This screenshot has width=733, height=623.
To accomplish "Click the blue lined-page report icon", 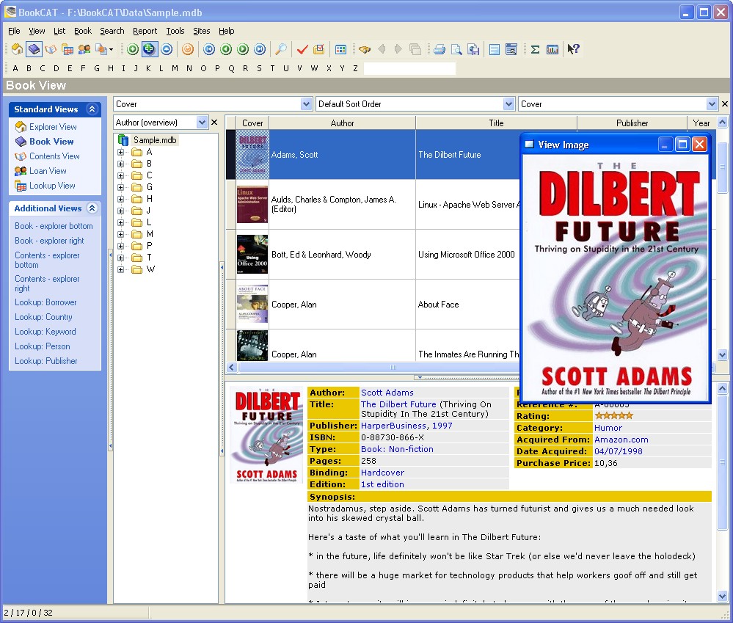I will pyautogui.click(x=495, y=49).
